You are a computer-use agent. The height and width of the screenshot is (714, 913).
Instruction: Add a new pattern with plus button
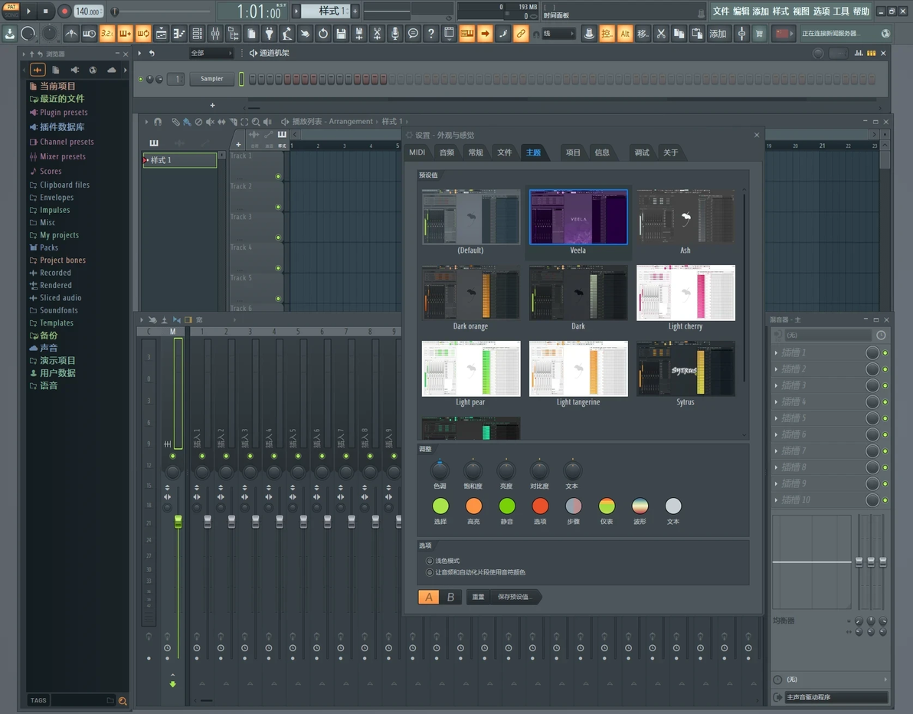click(355, 11)
